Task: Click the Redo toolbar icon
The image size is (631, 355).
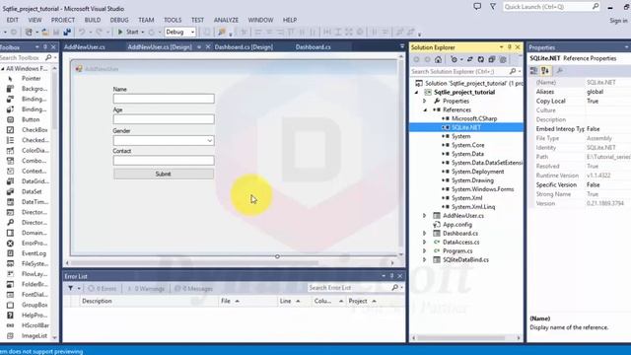Action: point(99,32)
